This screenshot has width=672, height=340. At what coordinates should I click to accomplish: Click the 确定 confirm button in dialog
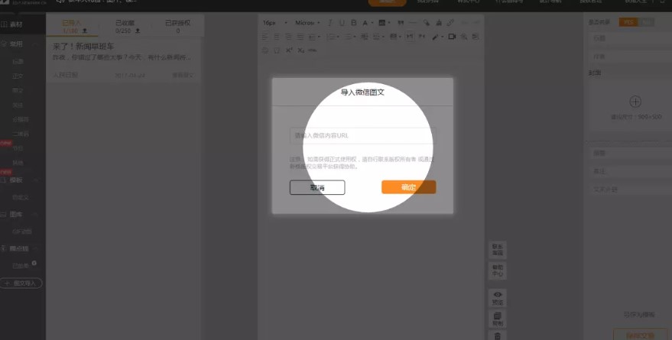408,187
